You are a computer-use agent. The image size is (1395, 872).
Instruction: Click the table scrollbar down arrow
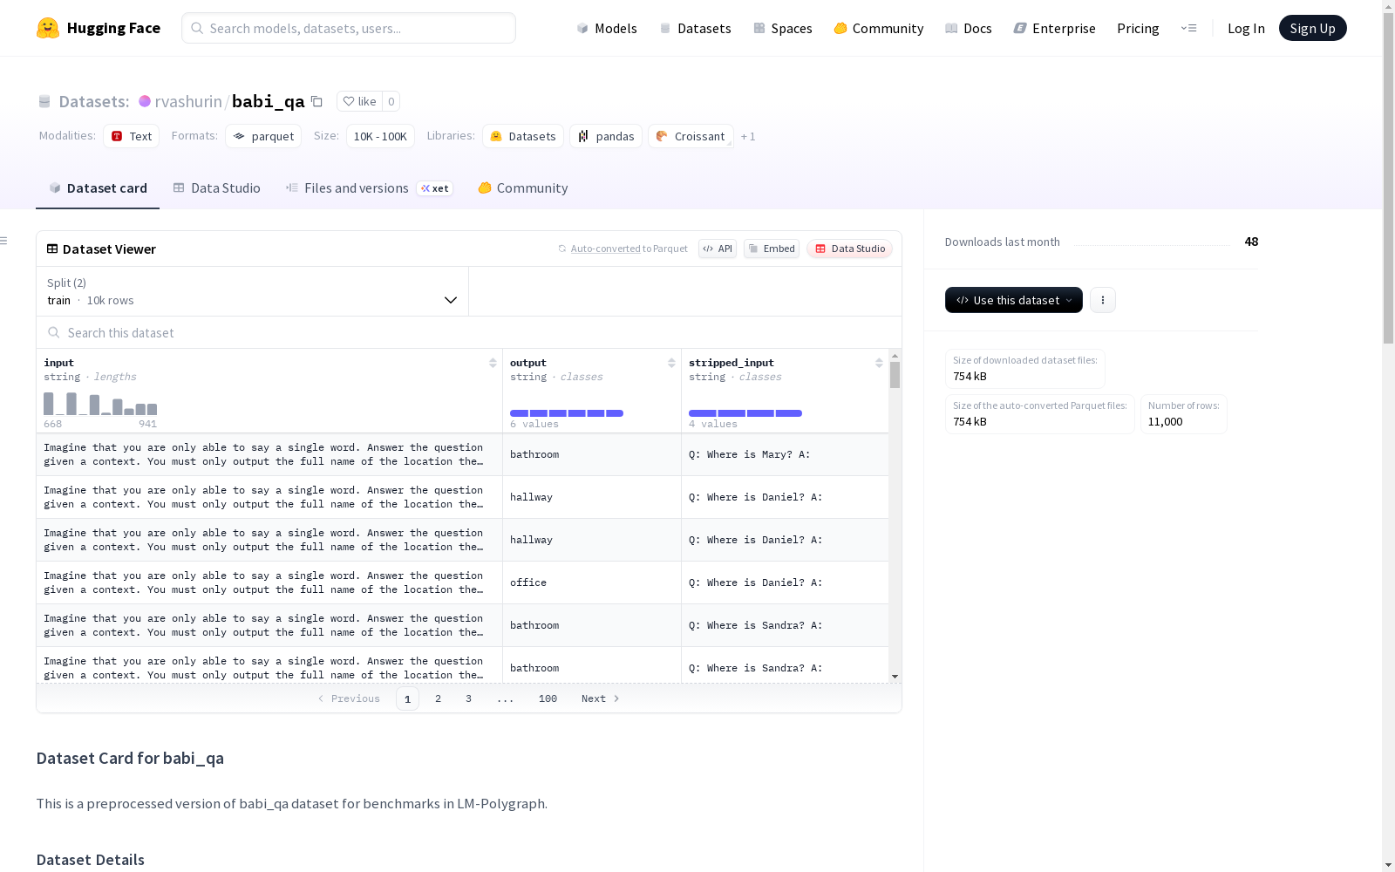pos(895,677)
